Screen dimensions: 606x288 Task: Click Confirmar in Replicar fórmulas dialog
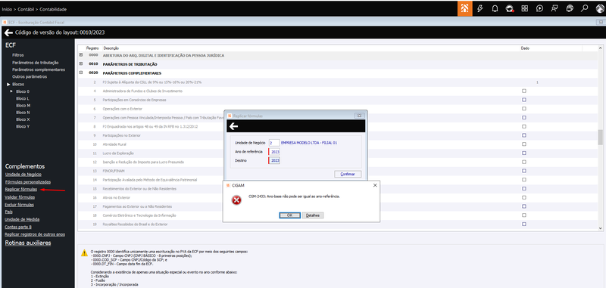[x=348, y=175]
